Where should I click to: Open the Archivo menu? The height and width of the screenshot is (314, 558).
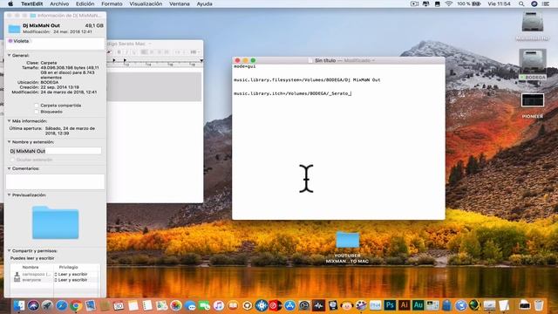pyautogui.click(x=59, y=3)
